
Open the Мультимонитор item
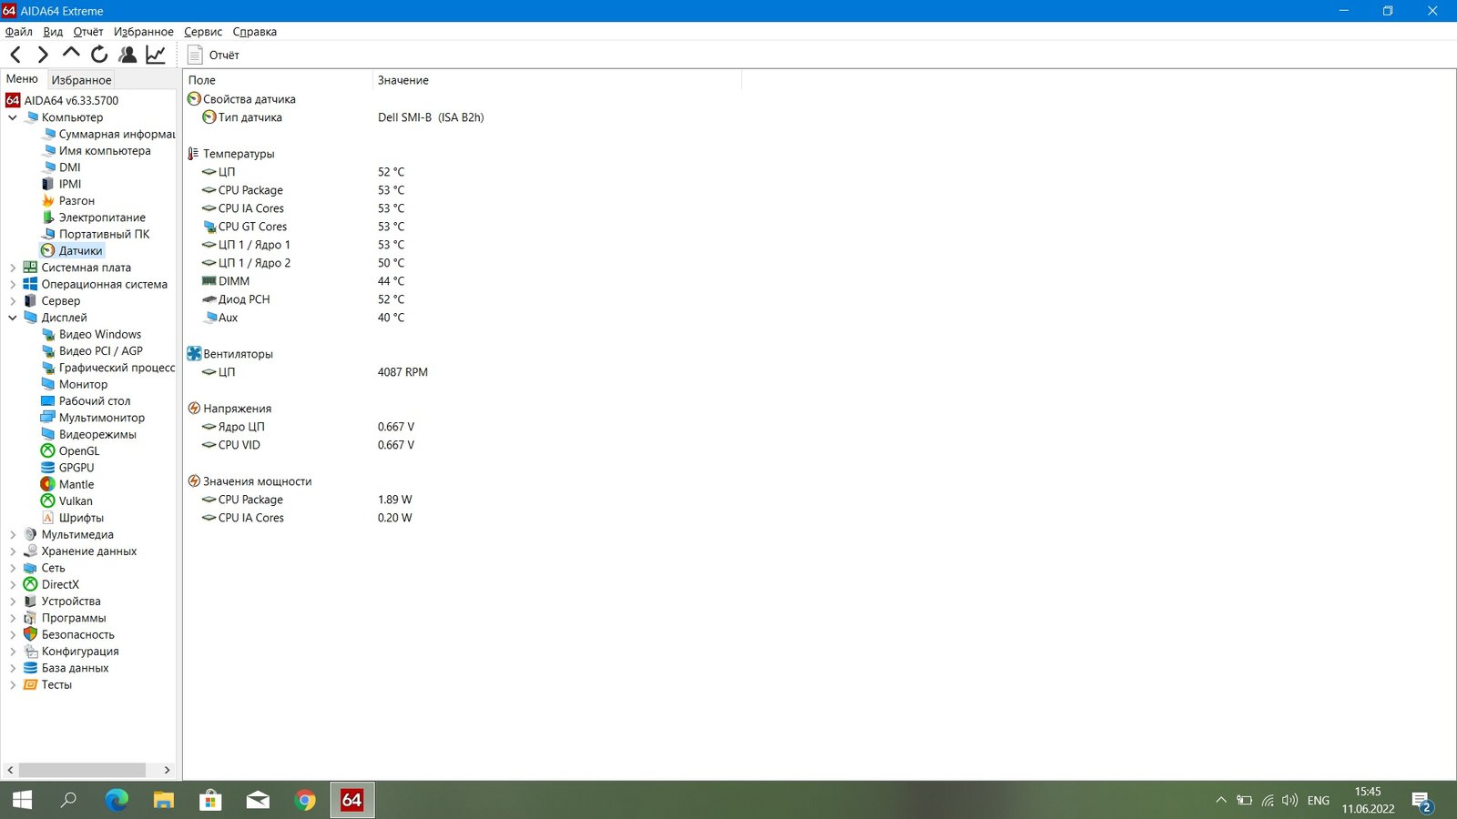102,418
